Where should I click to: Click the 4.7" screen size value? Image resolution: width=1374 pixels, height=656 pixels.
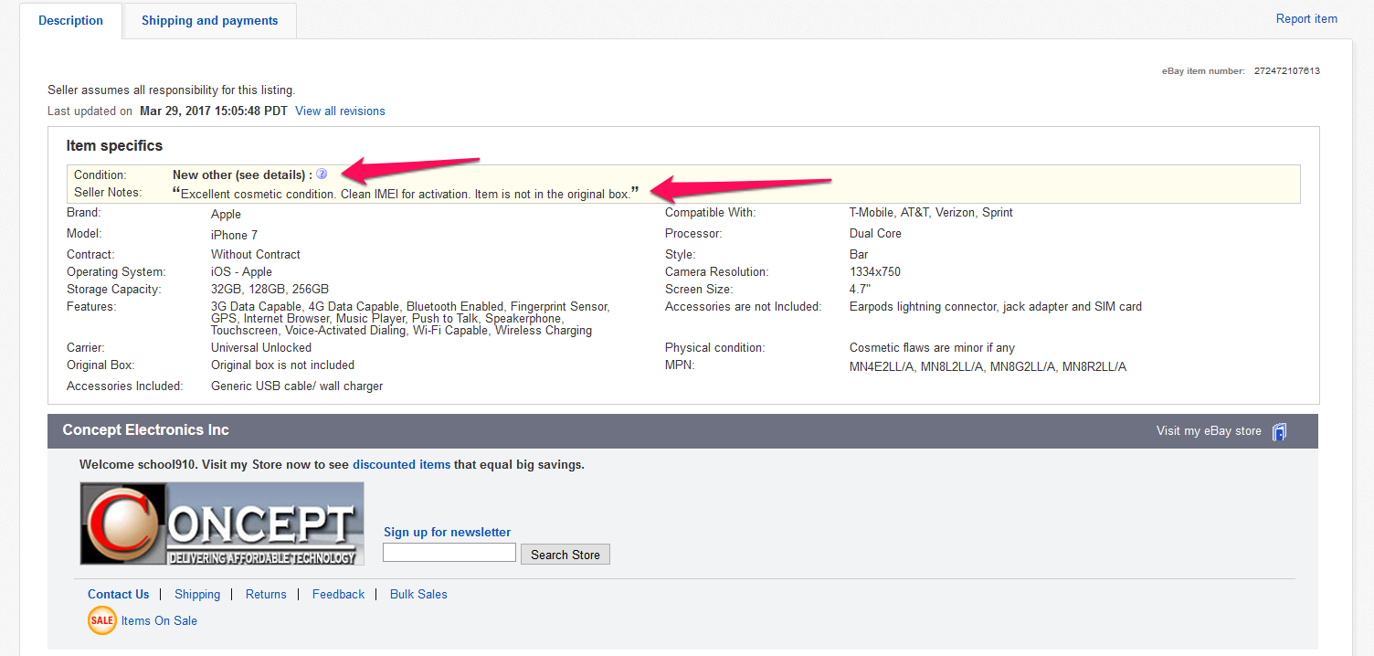click(860, 289)
